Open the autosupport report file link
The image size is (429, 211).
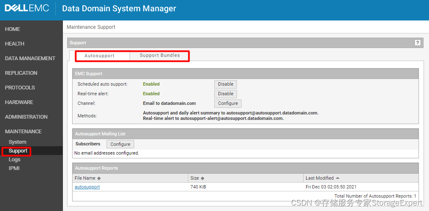(87, 187)
